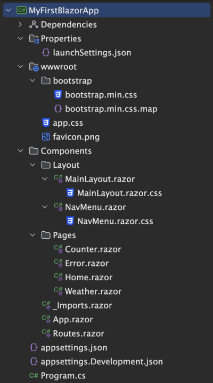
Task: Collapse MainLayout.razor nested files
Action: coord(45,179)
